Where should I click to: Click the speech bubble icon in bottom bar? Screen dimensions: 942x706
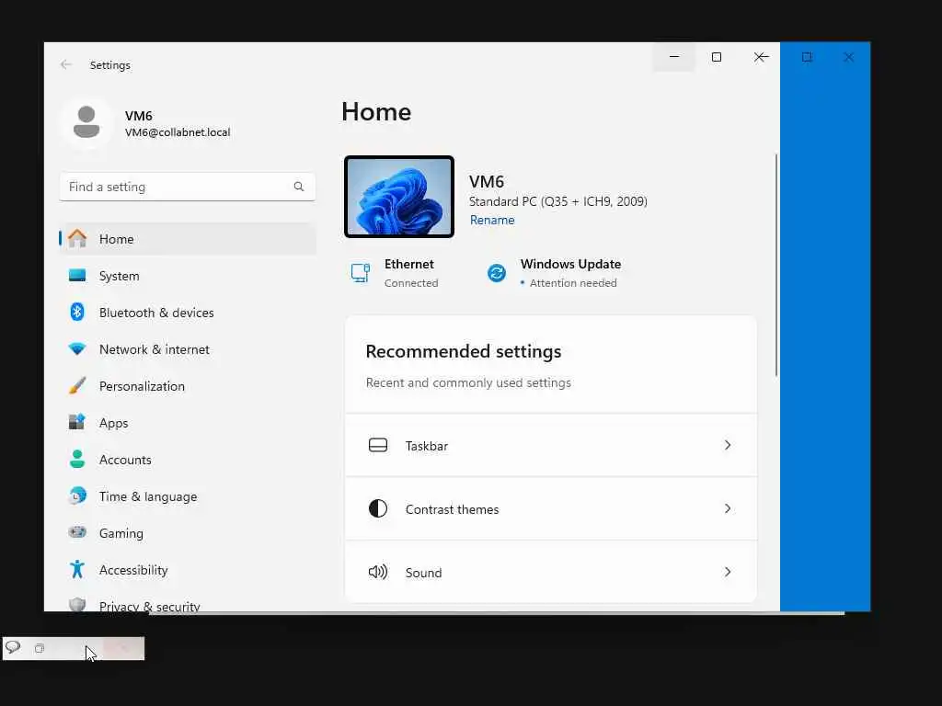(13, 647)
